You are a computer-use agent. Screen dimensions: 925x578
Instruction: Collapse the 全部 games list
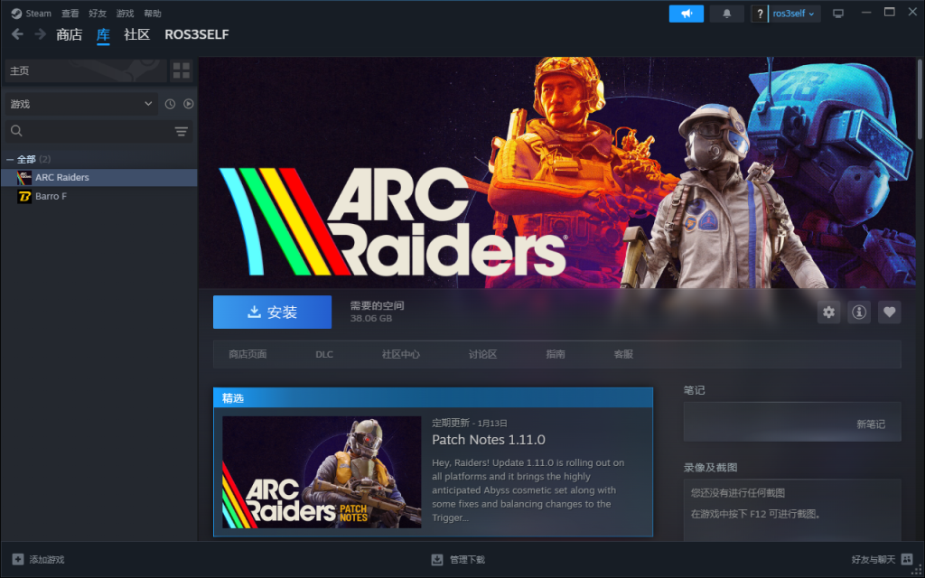tap(10, 159)
